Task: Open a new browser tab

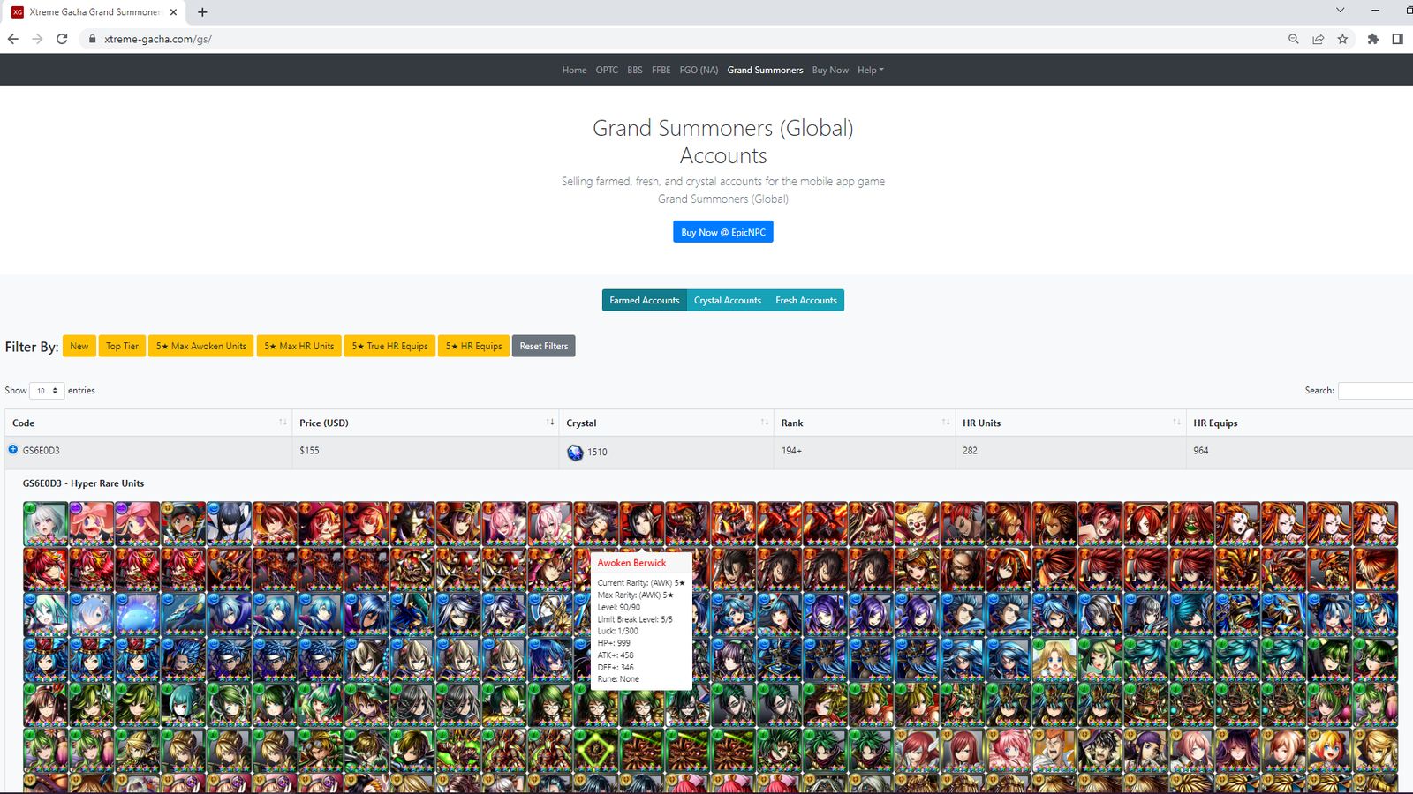Action: (x=202, y=12)
